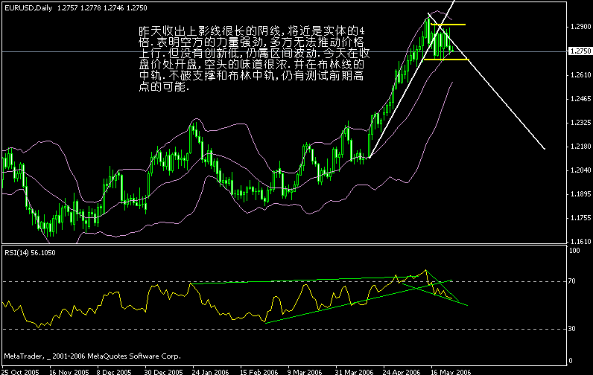This screenshot has height=375, width=593.
Task: Click the 1.2180 price scale label
Action: click(x=580, y=147)
